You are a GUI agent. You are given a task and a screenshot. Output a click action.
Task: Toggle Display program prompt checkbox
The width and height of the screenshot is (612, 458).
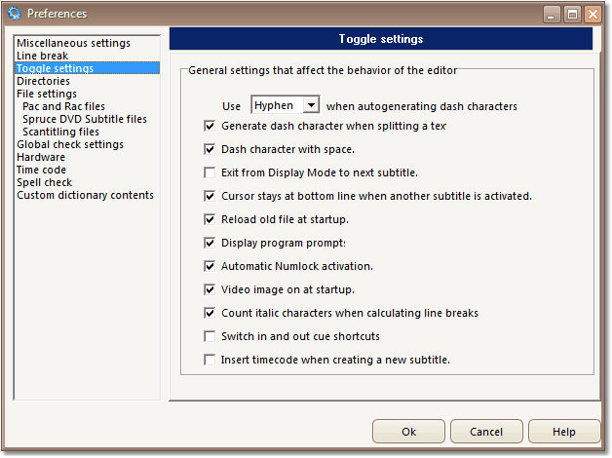pyautogui.click(x=210, y=243)
